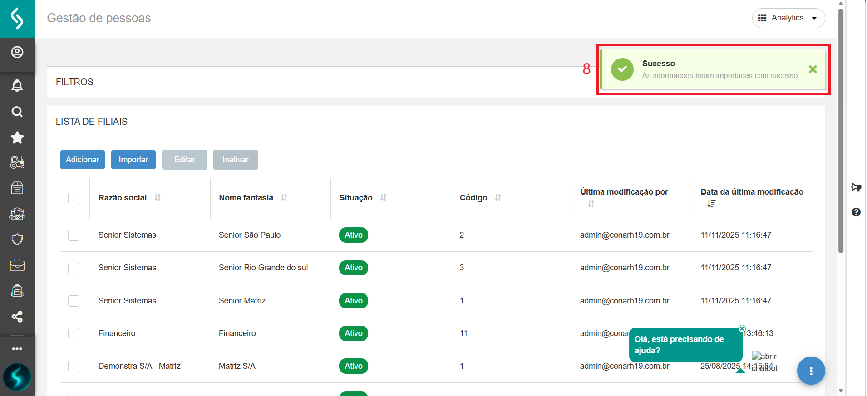
Task: Sort by Data da última modificação
Action: coord(711,204)
